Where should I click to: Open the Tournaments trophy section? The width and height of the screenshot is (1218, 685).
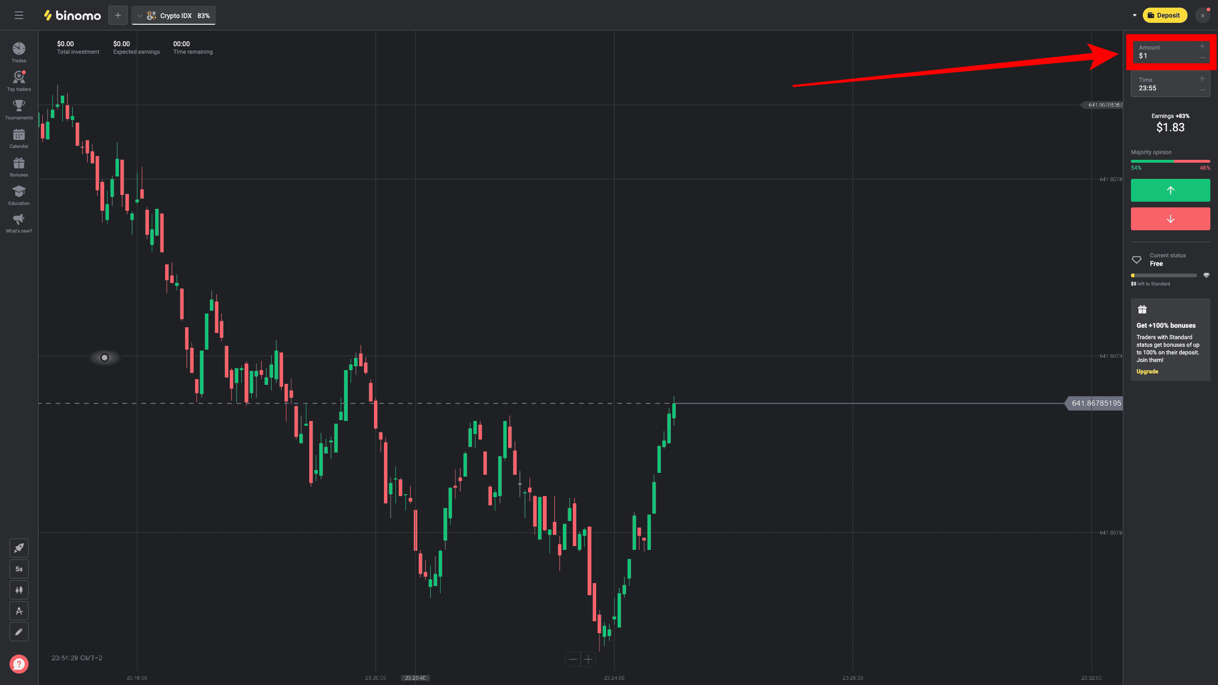click(x=19, y=108)
